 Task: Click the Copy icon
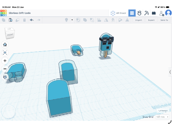[x=4, y=20]
